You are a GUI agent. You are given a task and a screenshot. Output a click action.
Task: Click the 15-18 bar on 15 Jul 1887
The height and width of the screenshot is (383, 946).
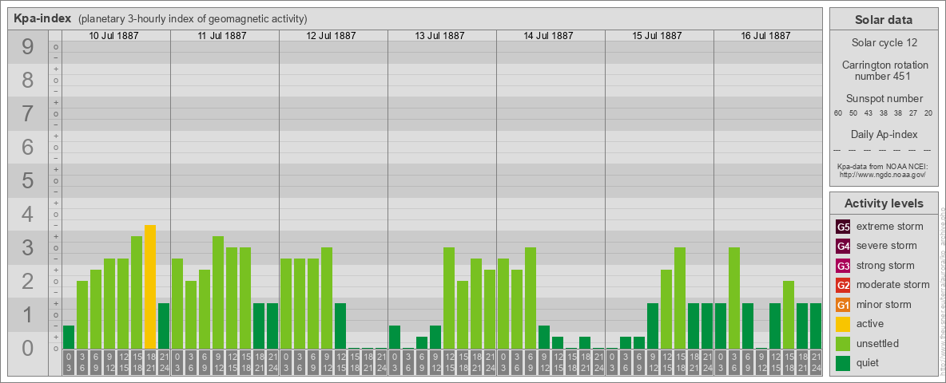680,298
